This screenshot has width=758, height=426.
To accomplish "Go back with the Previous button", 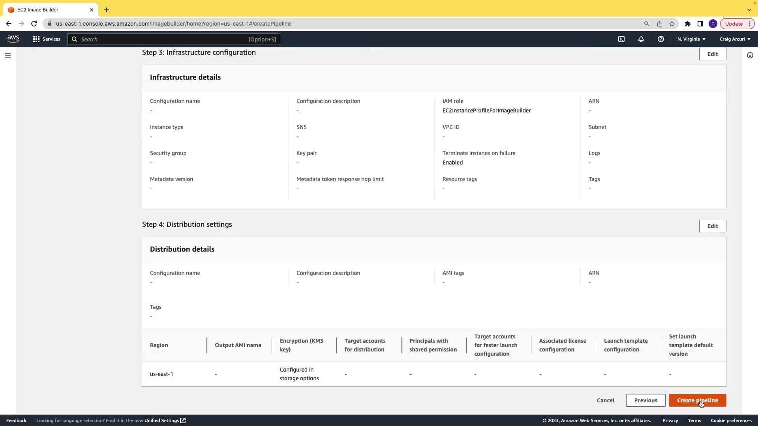I will coord(645,400).
